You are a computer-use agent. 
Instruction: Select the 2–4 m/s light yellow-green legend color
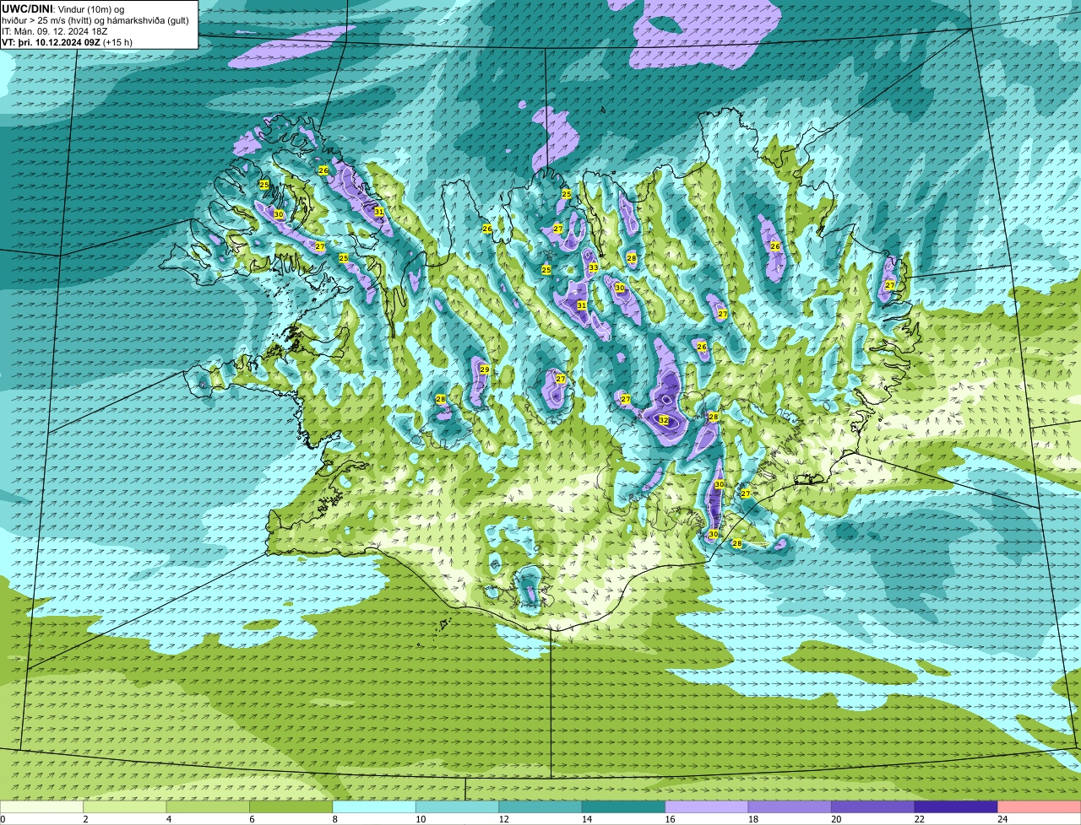point(126,806)
